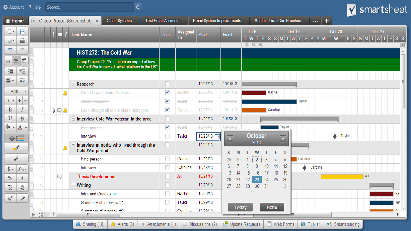Open the Account menu
411x231 pixels.
coord(13,7)
